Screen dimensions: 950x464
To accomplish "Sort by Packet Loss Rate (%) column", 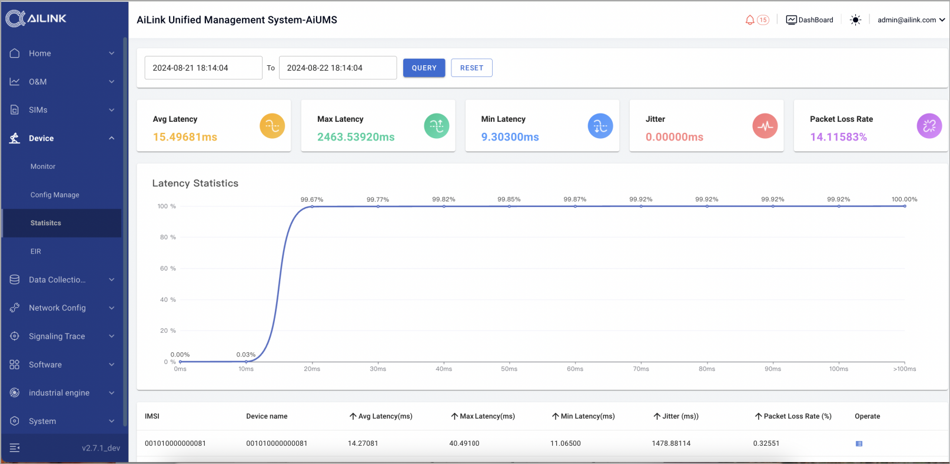I will (x=793, y=416).
